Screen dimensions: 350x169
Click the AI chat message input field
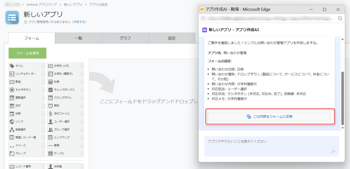pos(272,146)
